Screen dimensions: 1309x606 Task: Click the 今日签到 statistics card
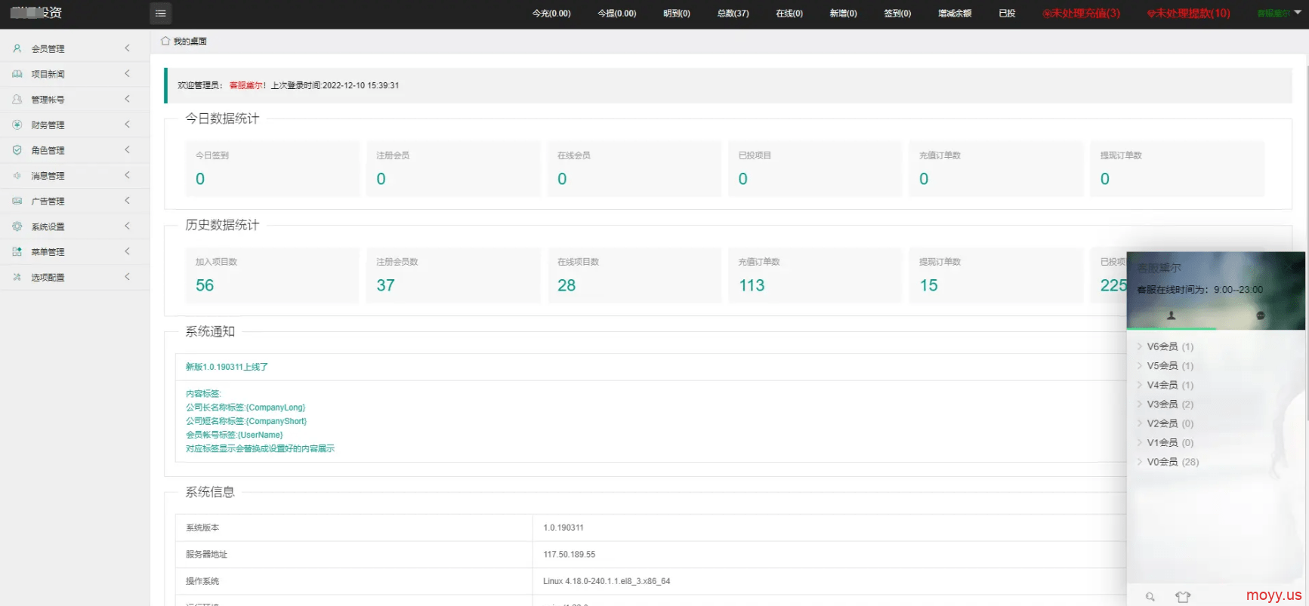(272, 168)
